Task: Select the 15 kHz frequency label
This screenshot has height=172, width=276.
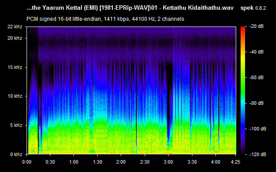Action: pyautogui.click(x=15, y=67)
